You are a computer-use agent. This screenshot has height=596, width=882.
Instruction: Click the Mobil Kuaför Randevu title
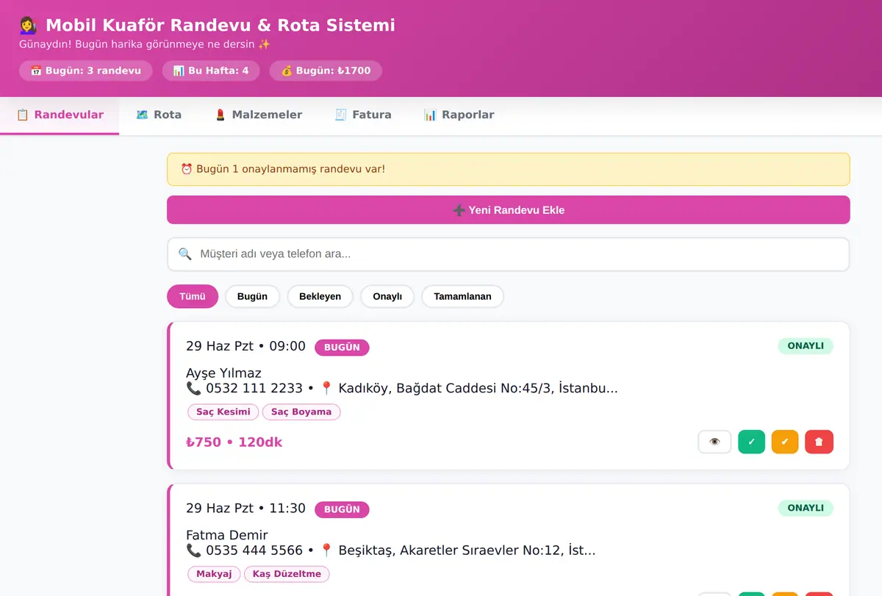point(220,26)
